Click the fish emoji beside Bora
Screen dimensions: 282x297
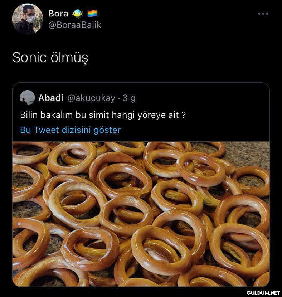point(77,14)
